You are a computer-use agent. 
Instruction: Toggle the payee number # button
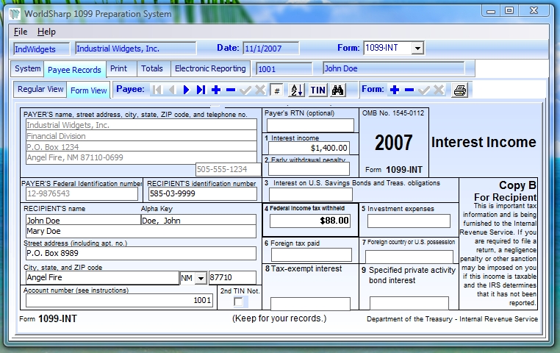pyautogui.click(x=276, y=90)
